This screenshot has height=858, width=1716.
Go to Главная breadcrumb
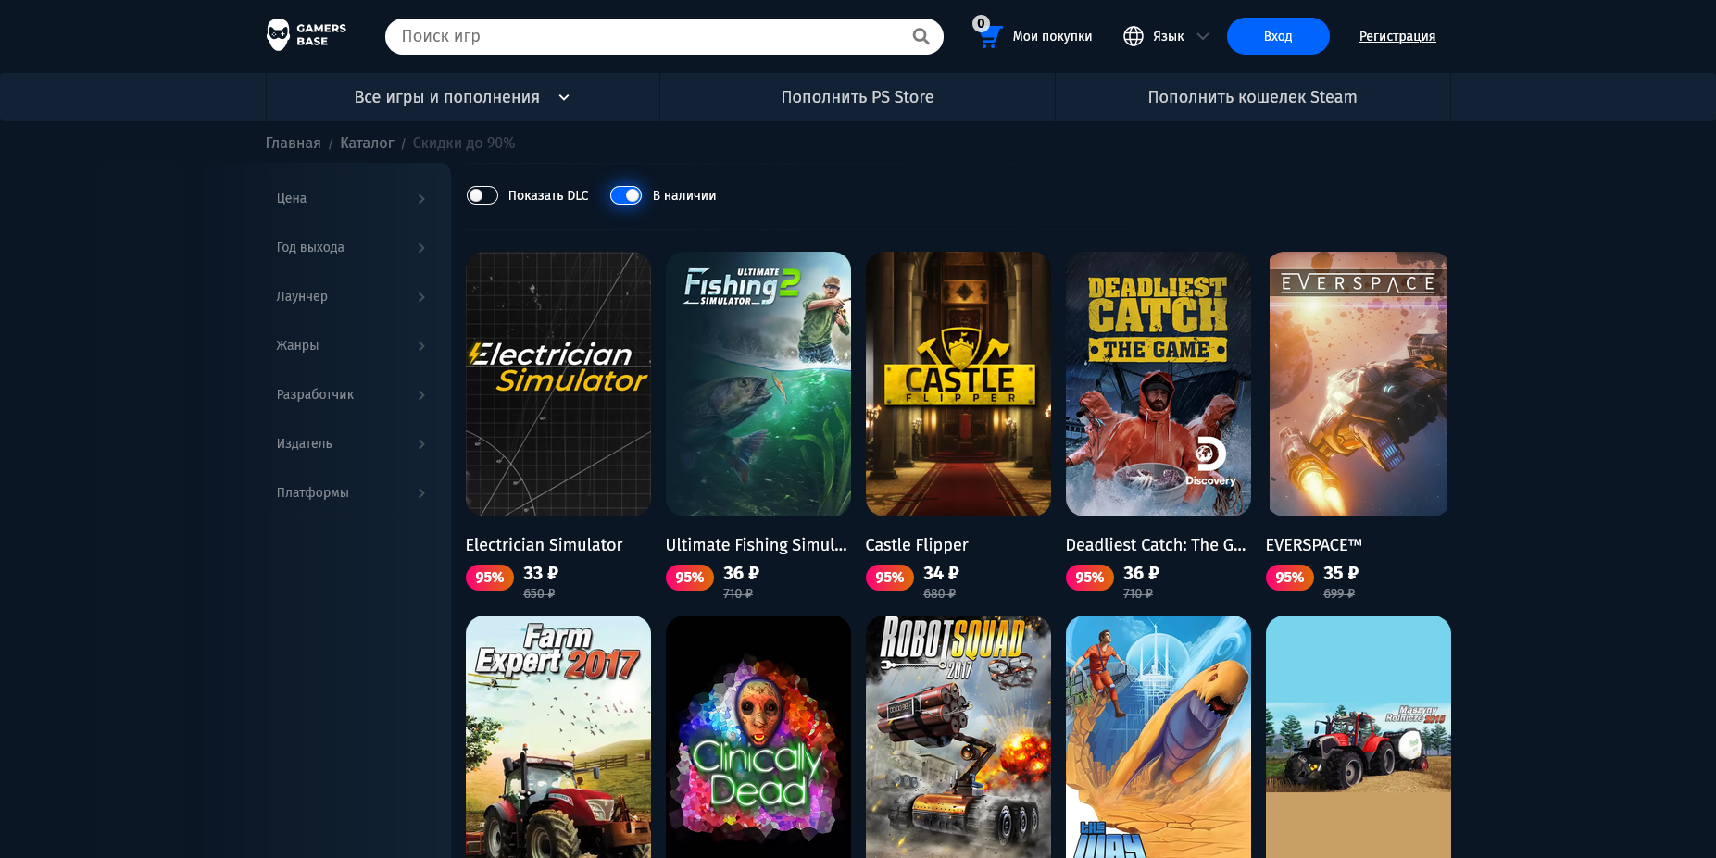[x=293, y=143]
